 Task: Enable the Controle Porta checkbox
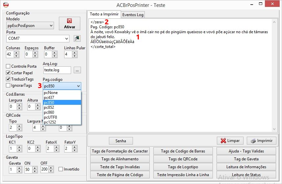(8, 66)
